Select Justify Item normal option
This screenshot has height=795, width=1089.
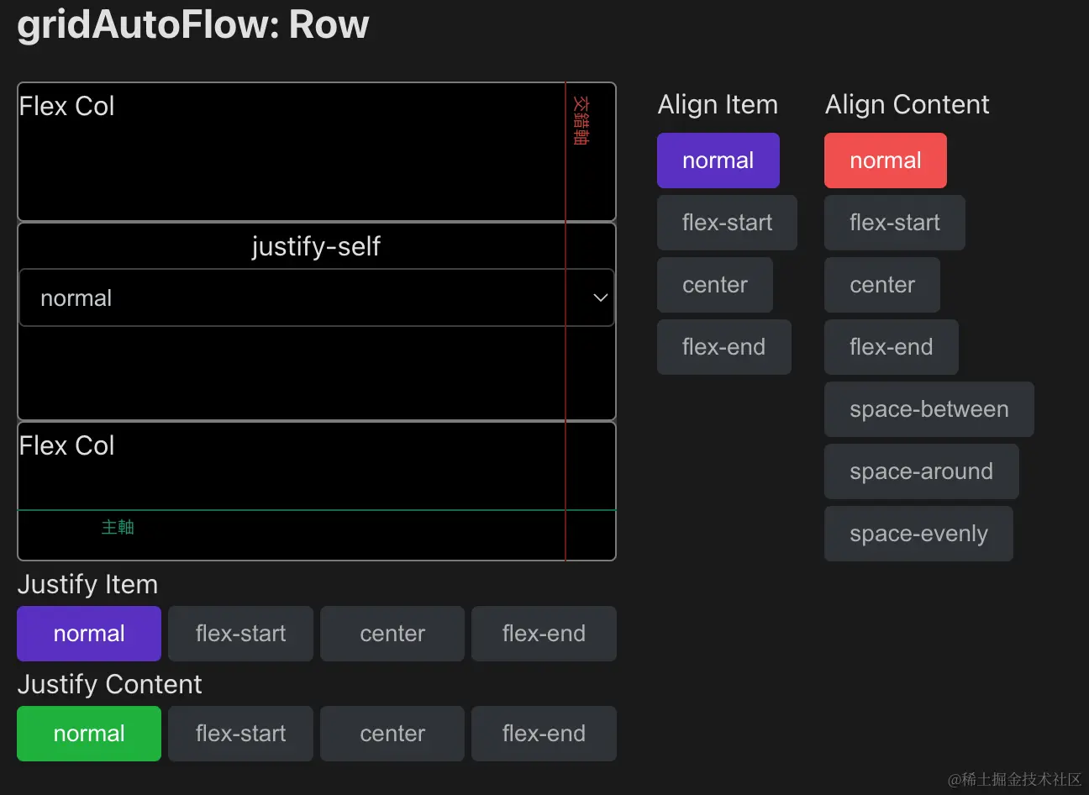point(89,634)
